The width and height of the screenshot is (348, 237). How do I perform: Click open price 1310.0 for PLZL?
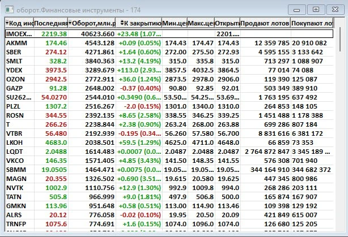pyautogui.click(x=228, y=106)
